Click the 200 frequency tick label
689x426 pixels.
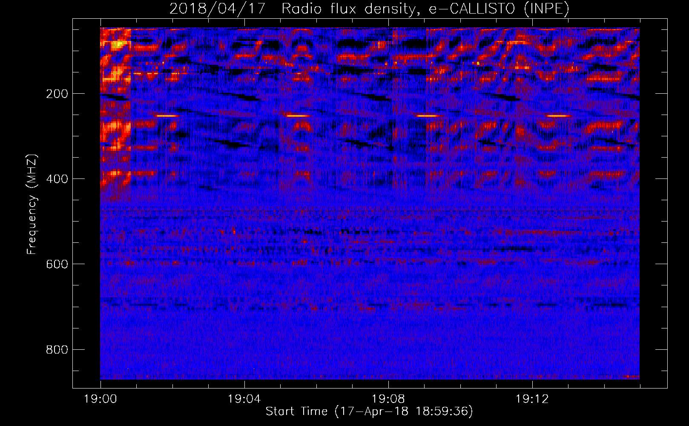click(x=57, y=94)
